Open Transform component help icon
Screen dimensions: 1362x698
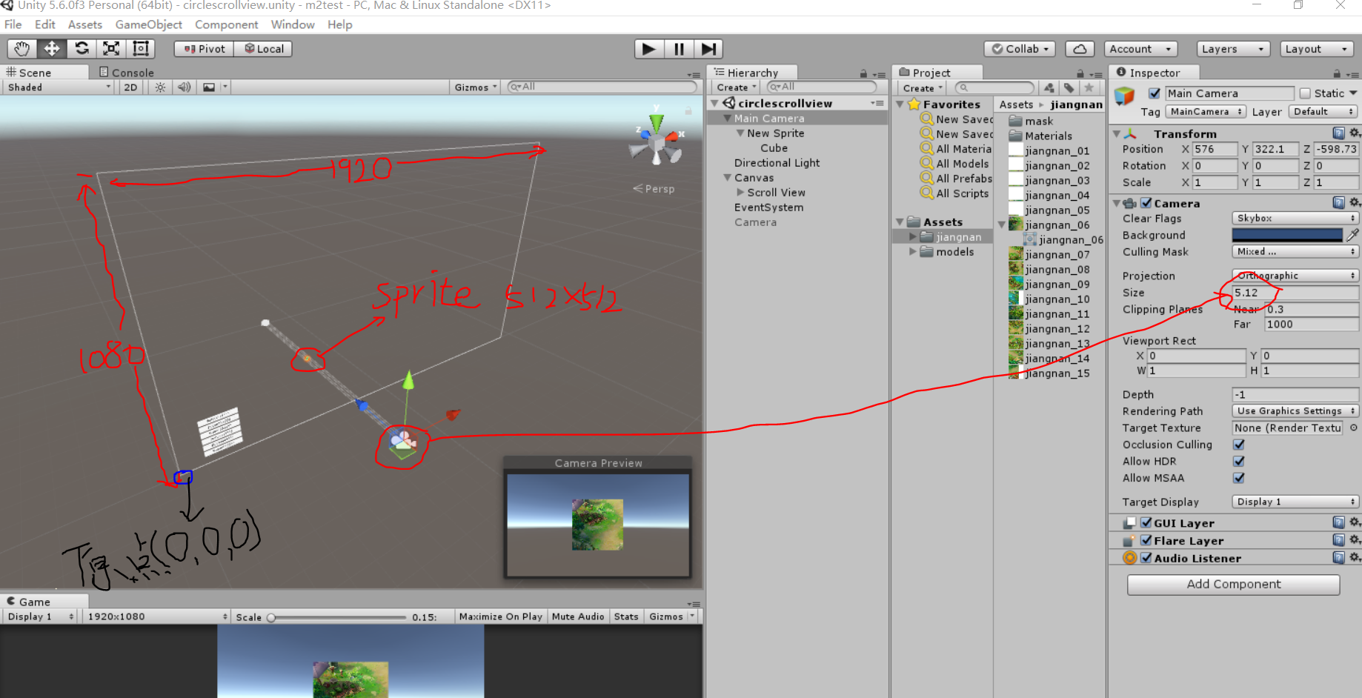[x=1338, y=133]
